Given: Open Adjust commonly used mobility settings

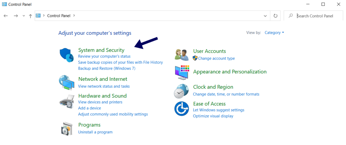Looking at the screenshot, I should [113, 114].
